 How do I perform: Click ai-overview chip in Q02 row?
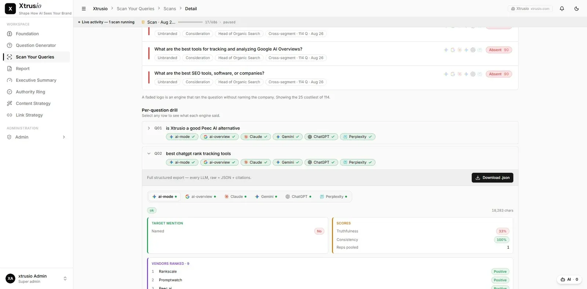click(219, 162)
